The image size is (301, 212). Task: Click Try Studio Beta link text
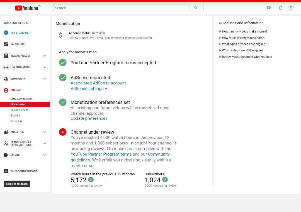pyautogui.click(x=21, y=33)
